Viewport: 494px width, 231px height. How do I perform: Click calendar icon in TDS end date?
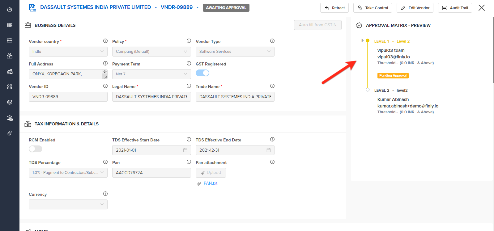pyautogui.click(x=269, y=150)
